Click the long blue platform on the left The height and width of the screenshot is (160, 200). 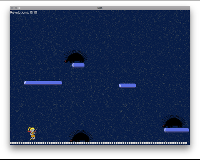[x=43, y=83]
